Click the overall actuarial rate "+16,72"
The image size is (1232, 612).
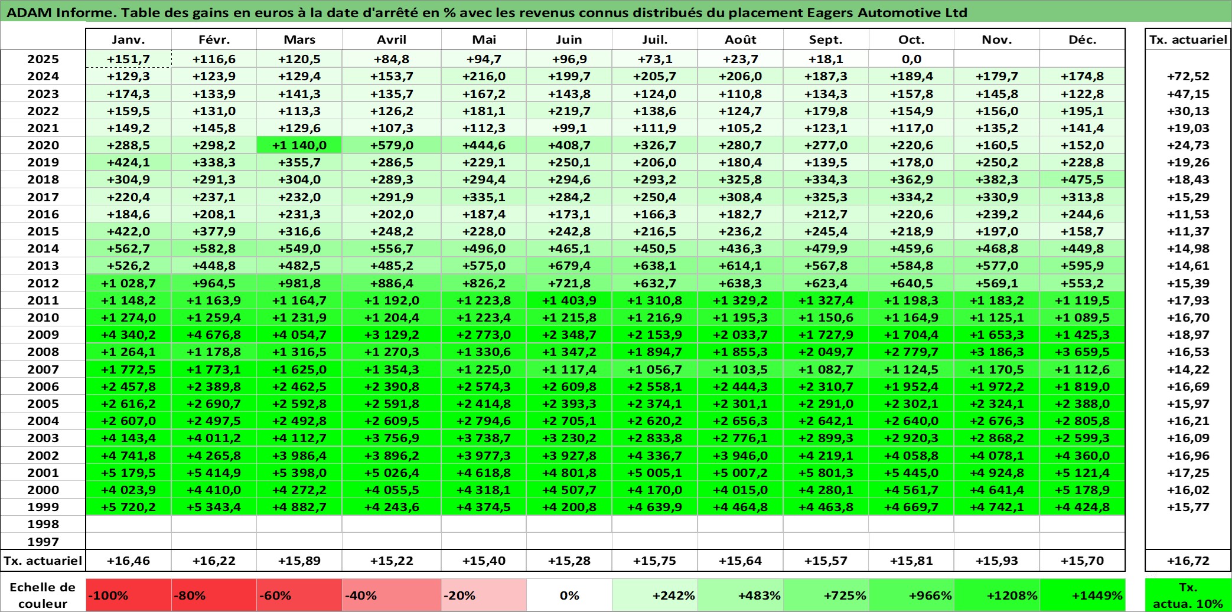click(x=1188, y=561)
